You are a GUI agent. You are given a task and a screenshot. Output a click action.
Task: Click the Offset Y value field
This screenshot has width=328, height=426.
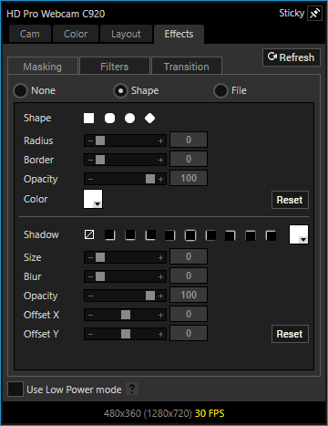(189, 333)
